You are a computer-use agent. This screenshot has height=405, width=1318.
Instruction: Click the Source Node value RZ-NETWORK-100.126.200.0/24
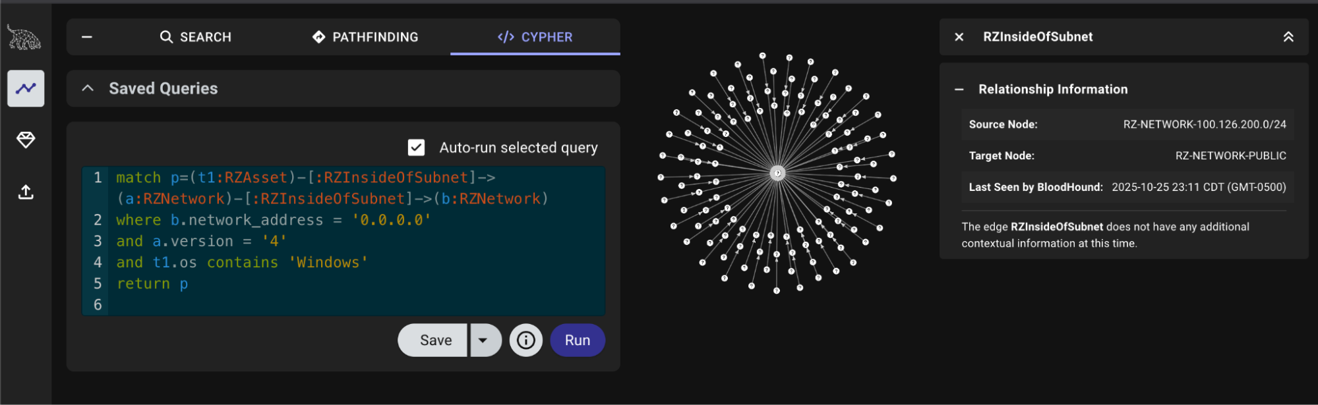1204,124
